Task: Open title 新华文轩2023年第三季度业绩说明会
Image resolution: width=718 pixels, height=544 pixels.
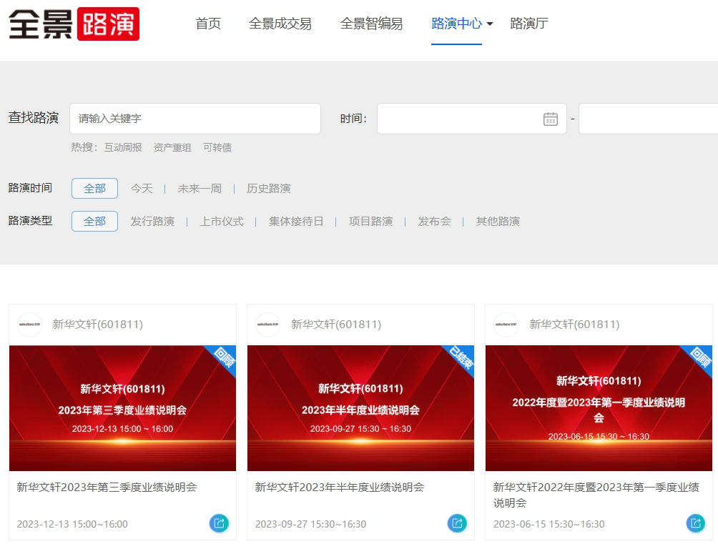Action: [107, 488]
